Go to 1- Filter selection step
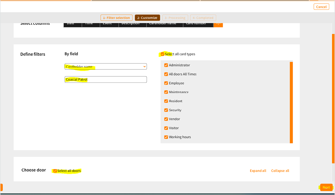Screen dimensions: 335x195 tap(117, 18)
